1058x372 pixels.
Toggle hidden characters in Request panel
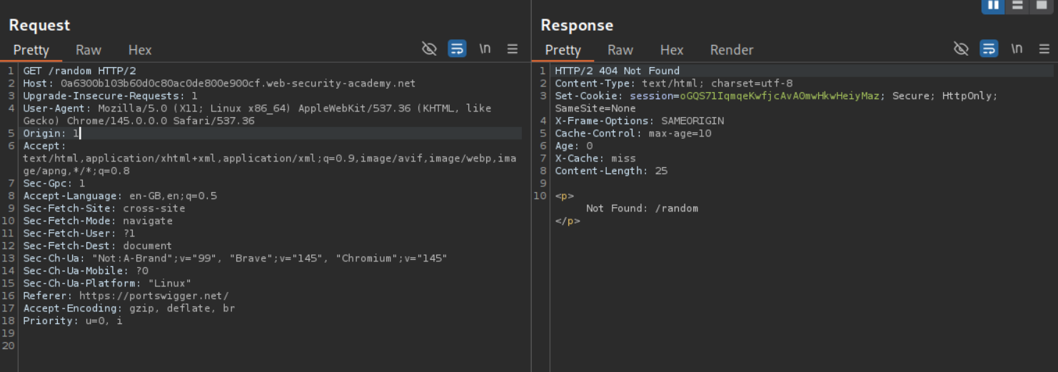pos(429,49)
